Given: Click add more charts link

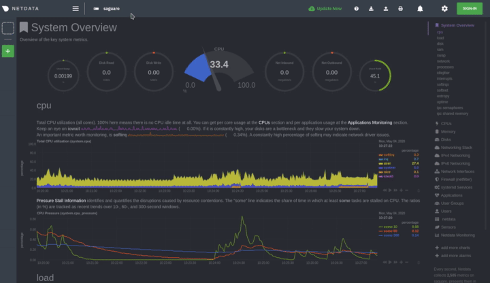Looking at the screenshot, I should click(452, 248).
